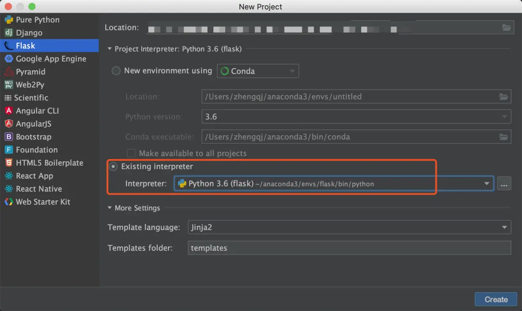Open the Conda environment type dropdown

click(x=258, y=71)
